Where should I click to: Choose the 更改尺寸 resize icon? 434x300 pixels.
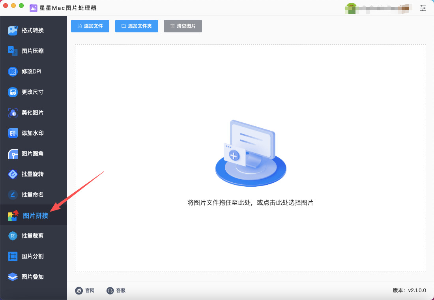click(13, 92)
